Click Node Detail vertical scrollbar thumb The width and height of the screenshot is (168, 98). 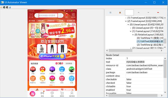(x=165, y=69)
